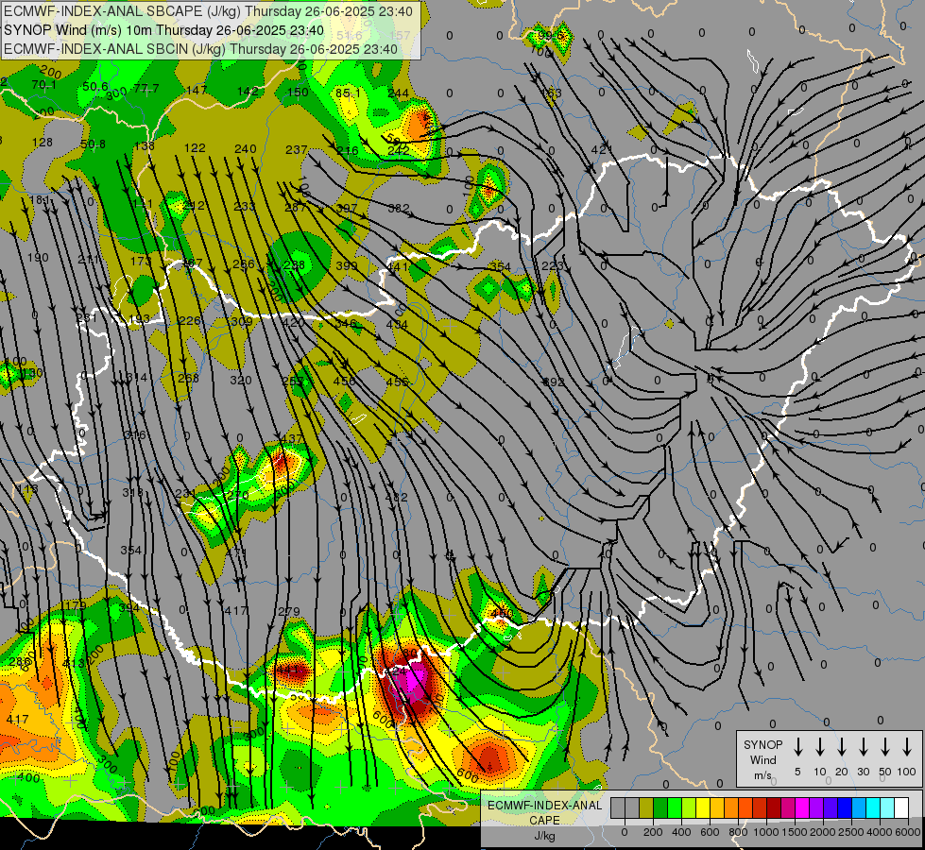This screenshot has height=850, width=925.
Task: Click the wind arrow labeled 10 m/s
Action: (x=819, y=747)
